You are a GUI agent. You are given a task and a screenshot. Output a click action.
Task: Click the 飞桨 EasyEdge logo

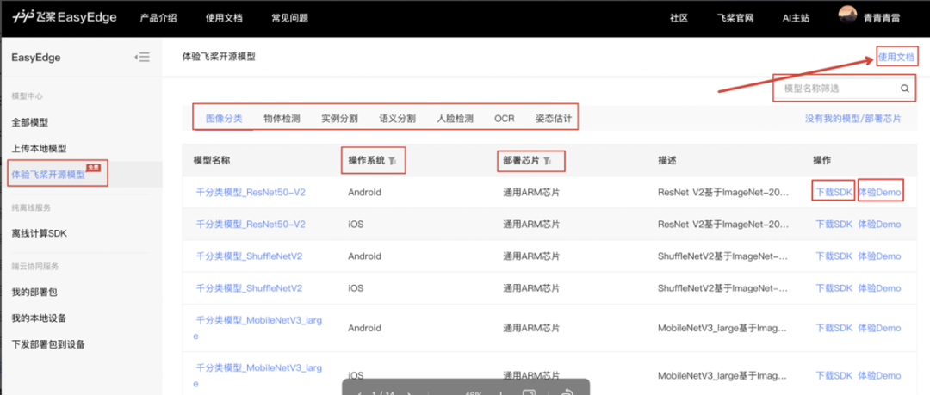coord(65,17)
